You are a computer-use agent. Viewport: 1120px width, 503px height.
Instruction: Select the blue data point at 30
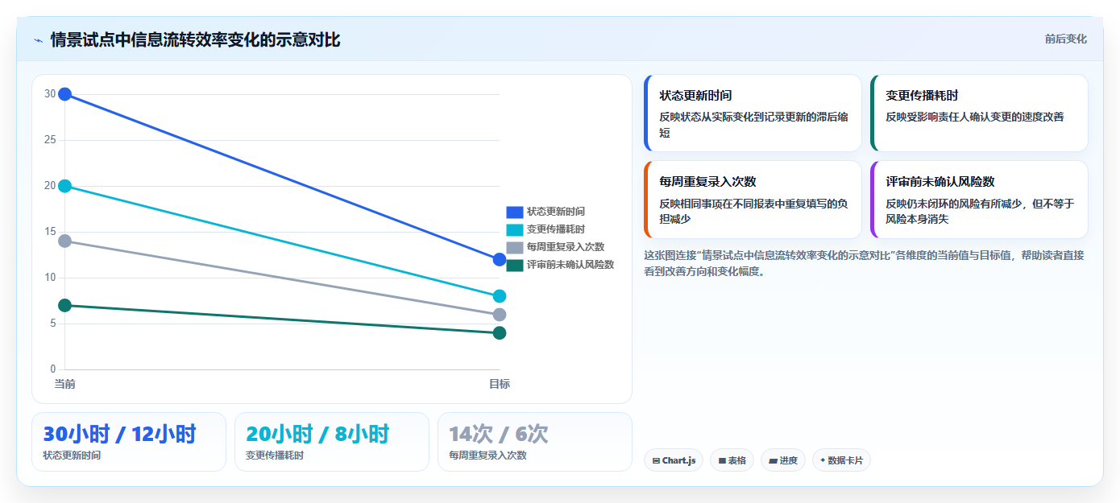65,94
